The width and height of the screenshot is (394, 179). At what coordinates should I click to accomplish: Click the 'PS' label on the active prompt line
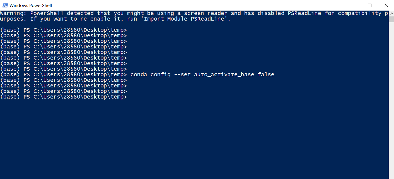[26, 97]
